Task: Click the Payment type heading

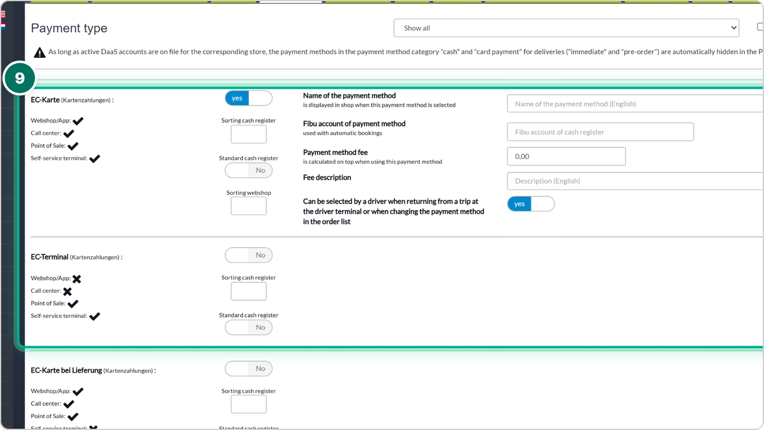Action: point(69,28)
